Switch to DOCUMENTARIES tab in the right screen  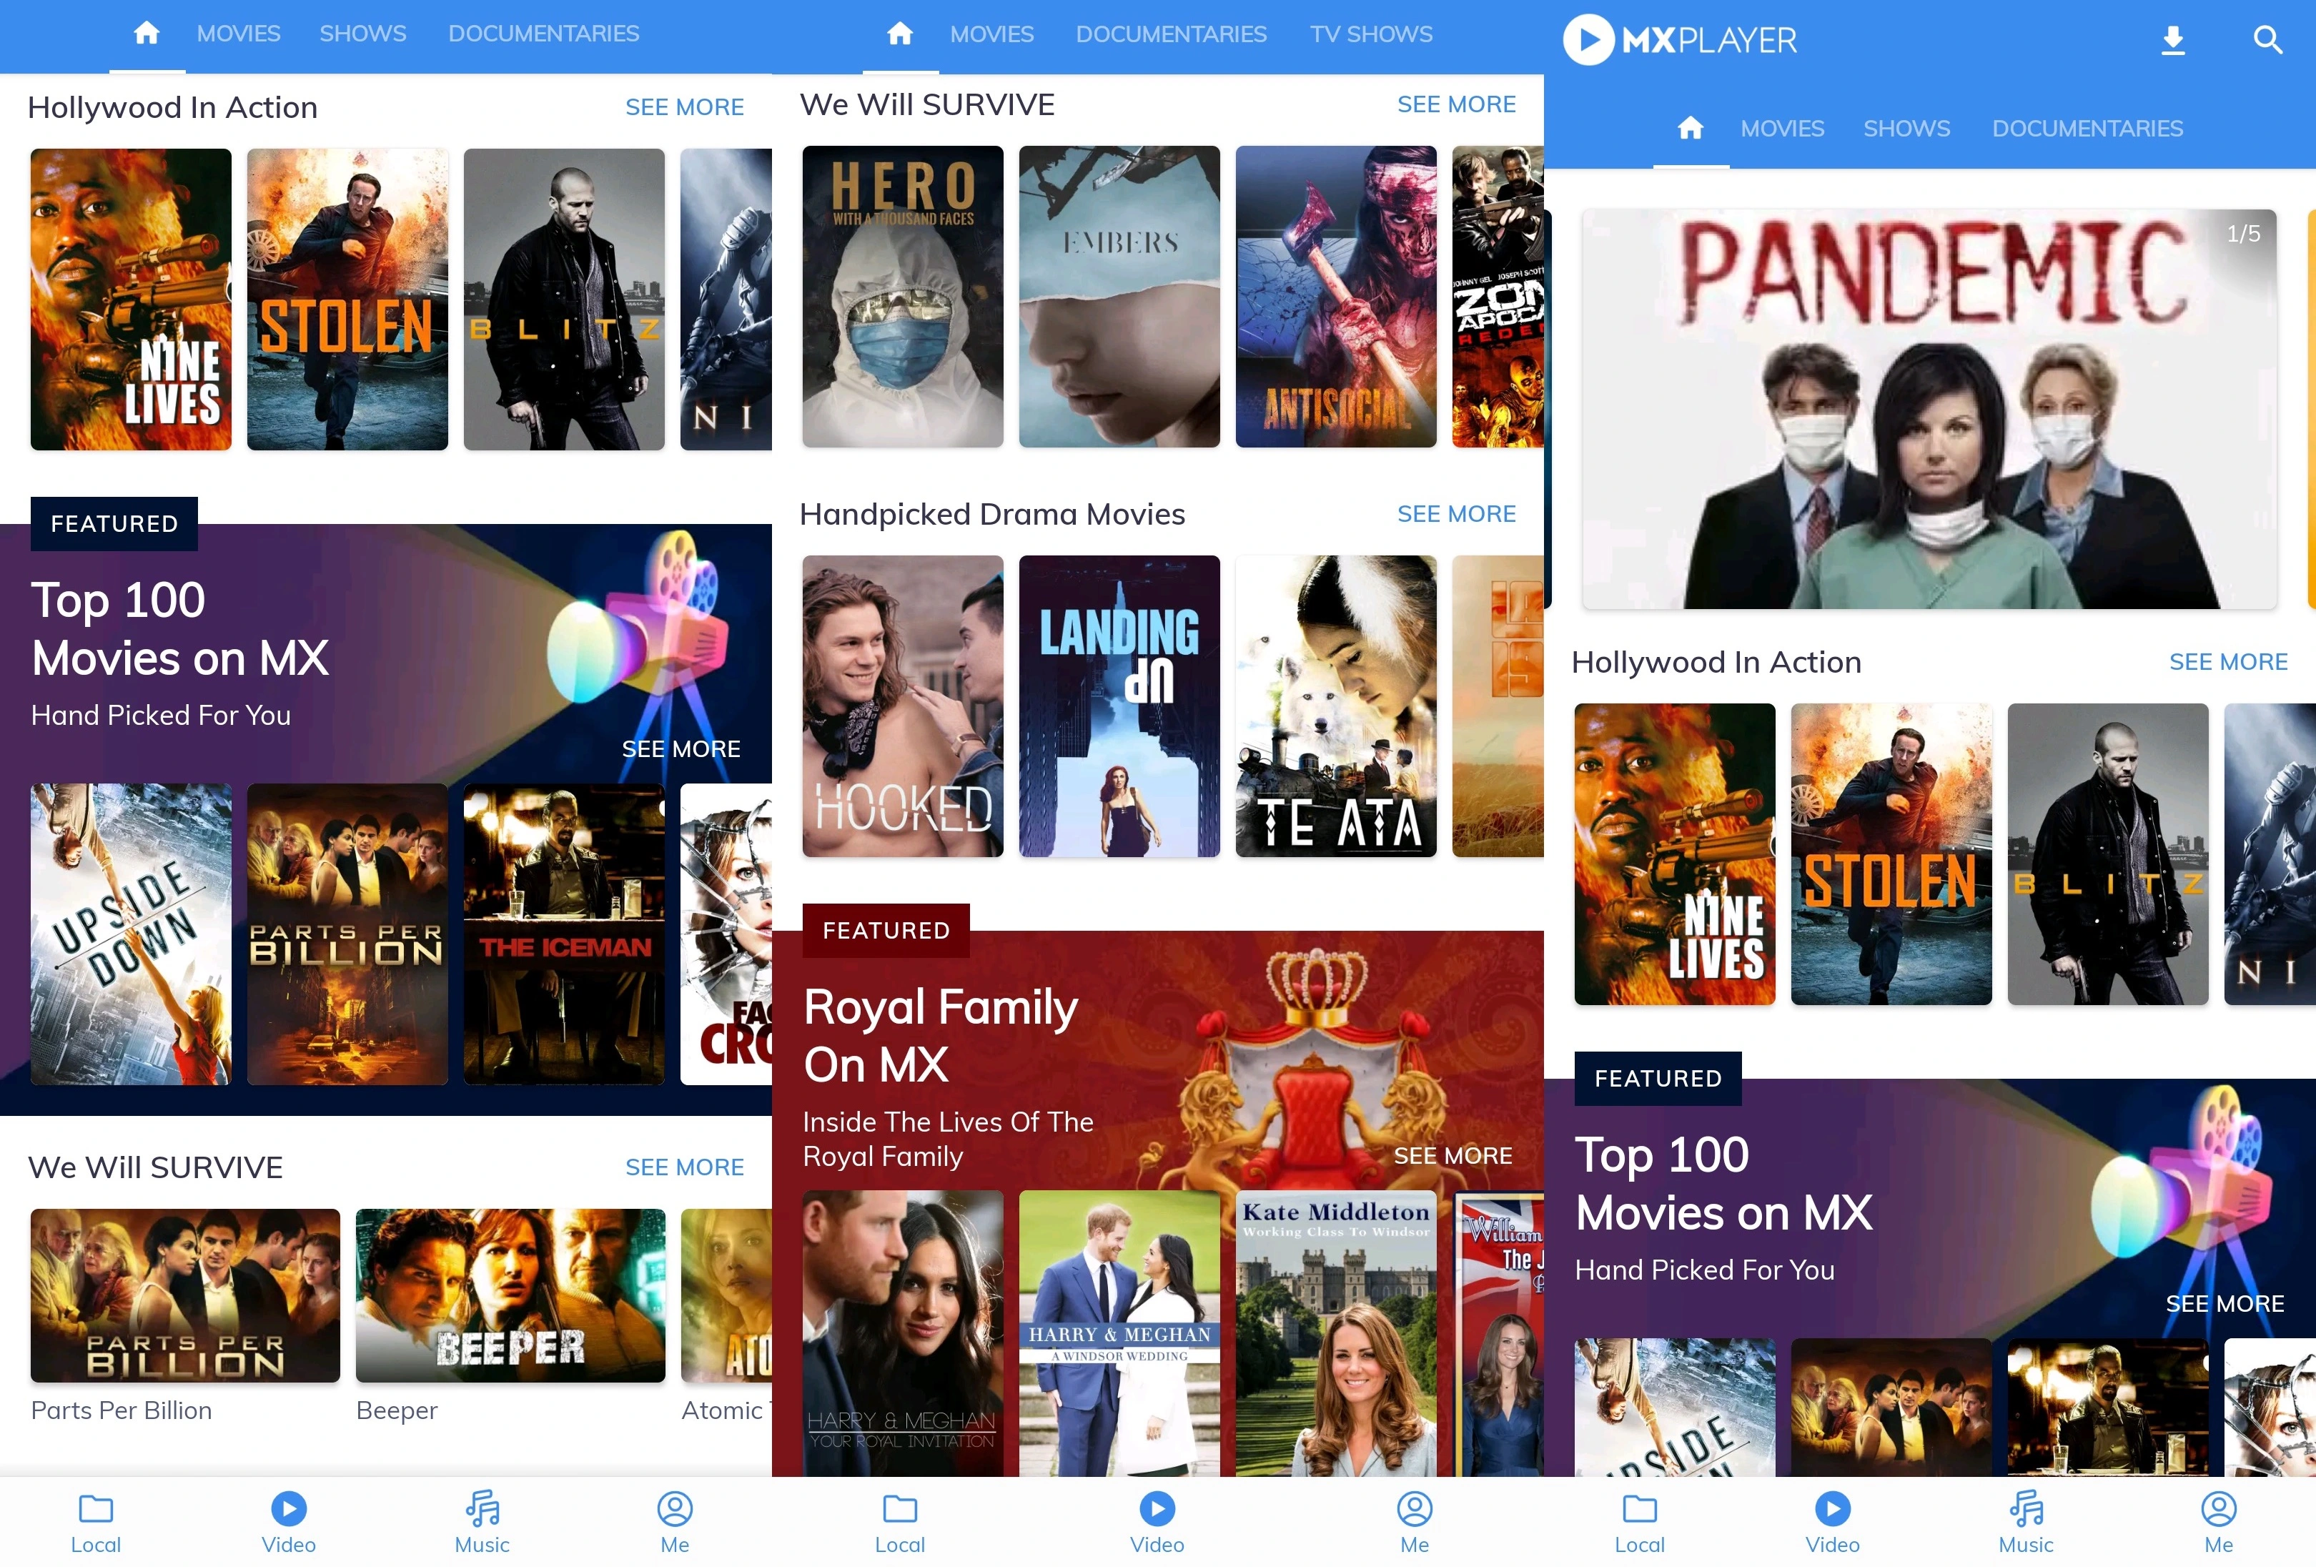click(x=2087, y=129)
